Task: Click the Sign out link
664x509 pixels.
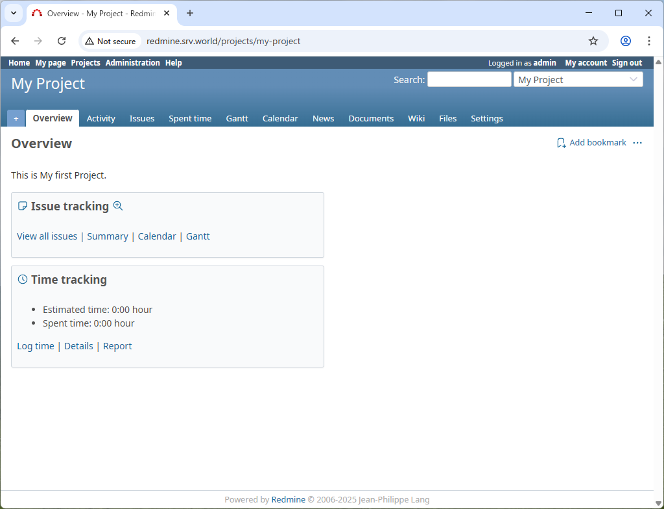Action: click(626, 63)
